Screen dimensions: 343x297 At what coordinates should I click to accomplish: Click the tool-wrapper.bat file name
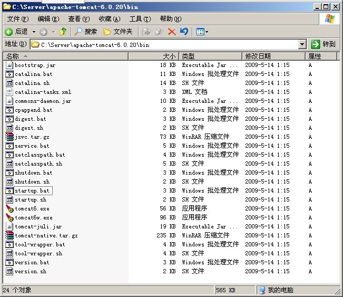point(40,244)
